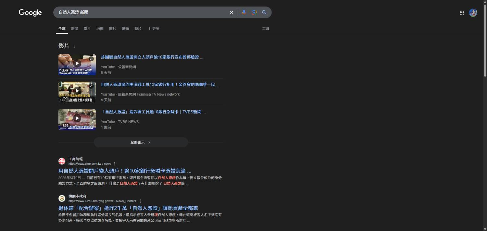This screenshot has height=231, width=487.
Task: Switch to the 購物 tab
Action: [125, 29]
